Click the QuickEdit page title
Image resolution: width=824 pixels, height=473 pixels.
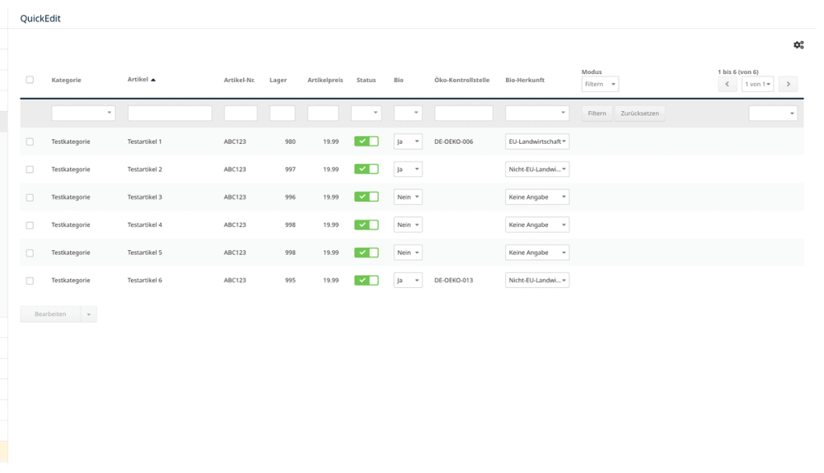point(40,18)
